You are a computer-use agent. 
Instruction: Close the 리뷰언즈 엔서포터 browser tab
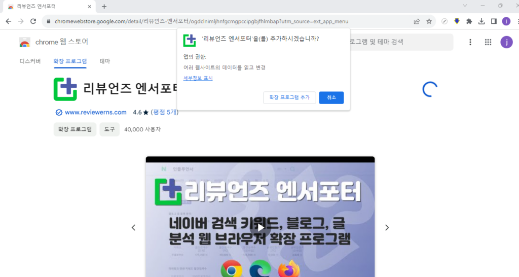click(89, 6)
